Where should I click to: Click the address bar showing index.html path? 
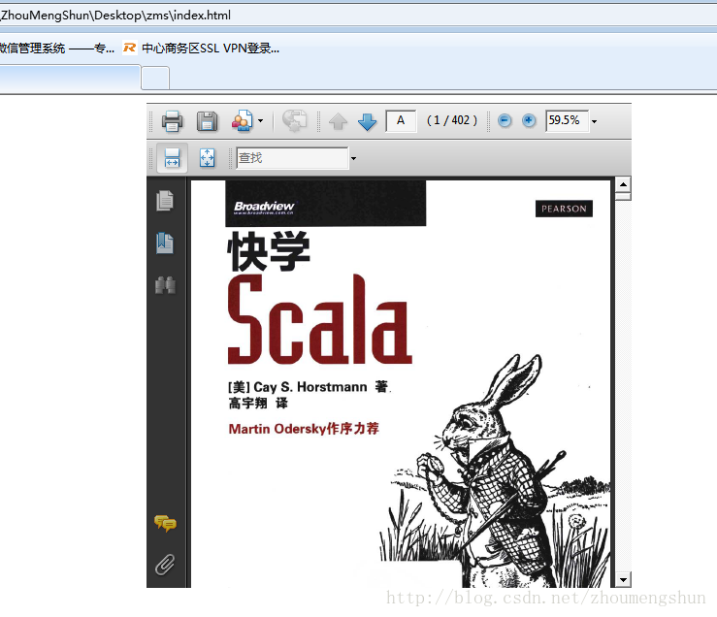(357, 16)
